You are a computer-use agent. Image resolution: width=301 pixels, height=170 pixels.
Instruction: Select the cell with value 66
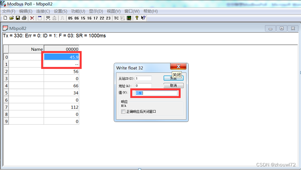[x=62, y=86]
